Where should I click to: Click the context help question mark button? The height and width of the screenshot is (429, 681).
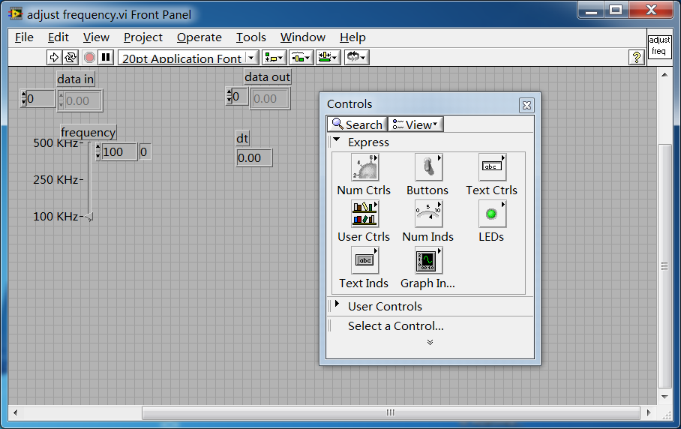pyautogui.click(x=637, y=57)
